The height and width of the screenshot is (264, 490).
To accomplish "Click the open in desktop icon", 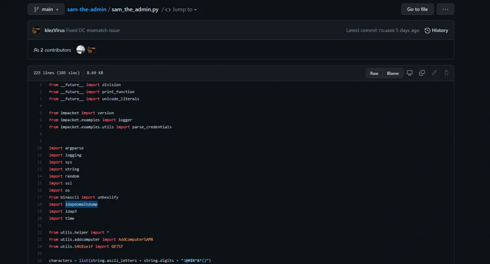I will click(410, 73).
